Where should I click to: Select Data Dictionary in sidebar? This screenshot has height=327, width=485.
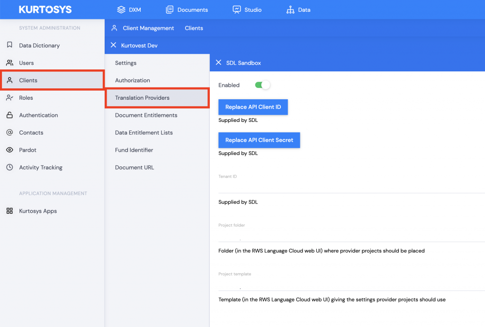(x=52, y=45)
